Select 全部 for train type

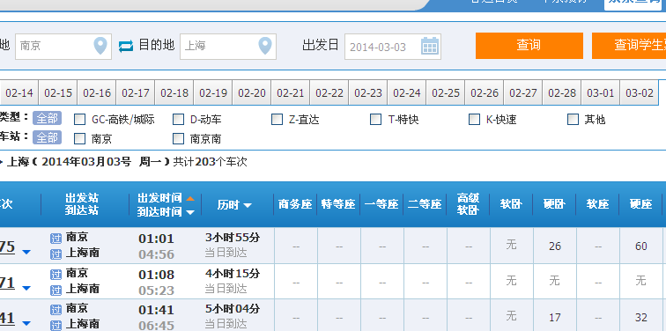[48, 118]
